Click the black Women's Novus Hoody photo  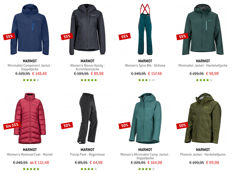point(87,30)
